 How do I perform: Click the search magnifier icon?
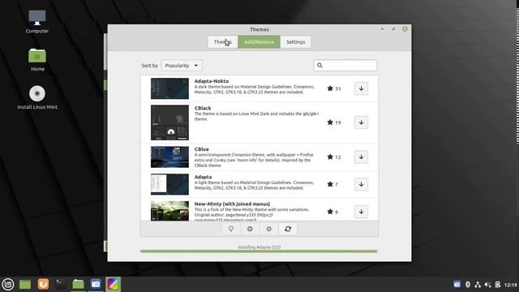point(320,65)
